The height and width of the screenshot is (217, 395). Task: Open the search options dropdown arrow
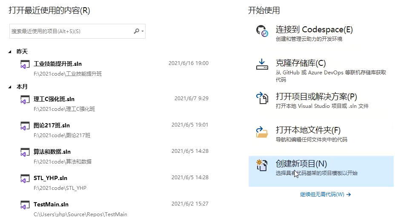tap(143, 31)
